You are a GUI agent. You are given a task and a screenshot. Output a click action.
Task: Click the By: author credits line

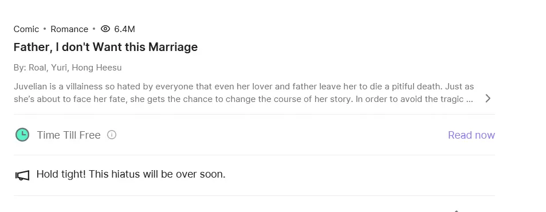[68, 68]
